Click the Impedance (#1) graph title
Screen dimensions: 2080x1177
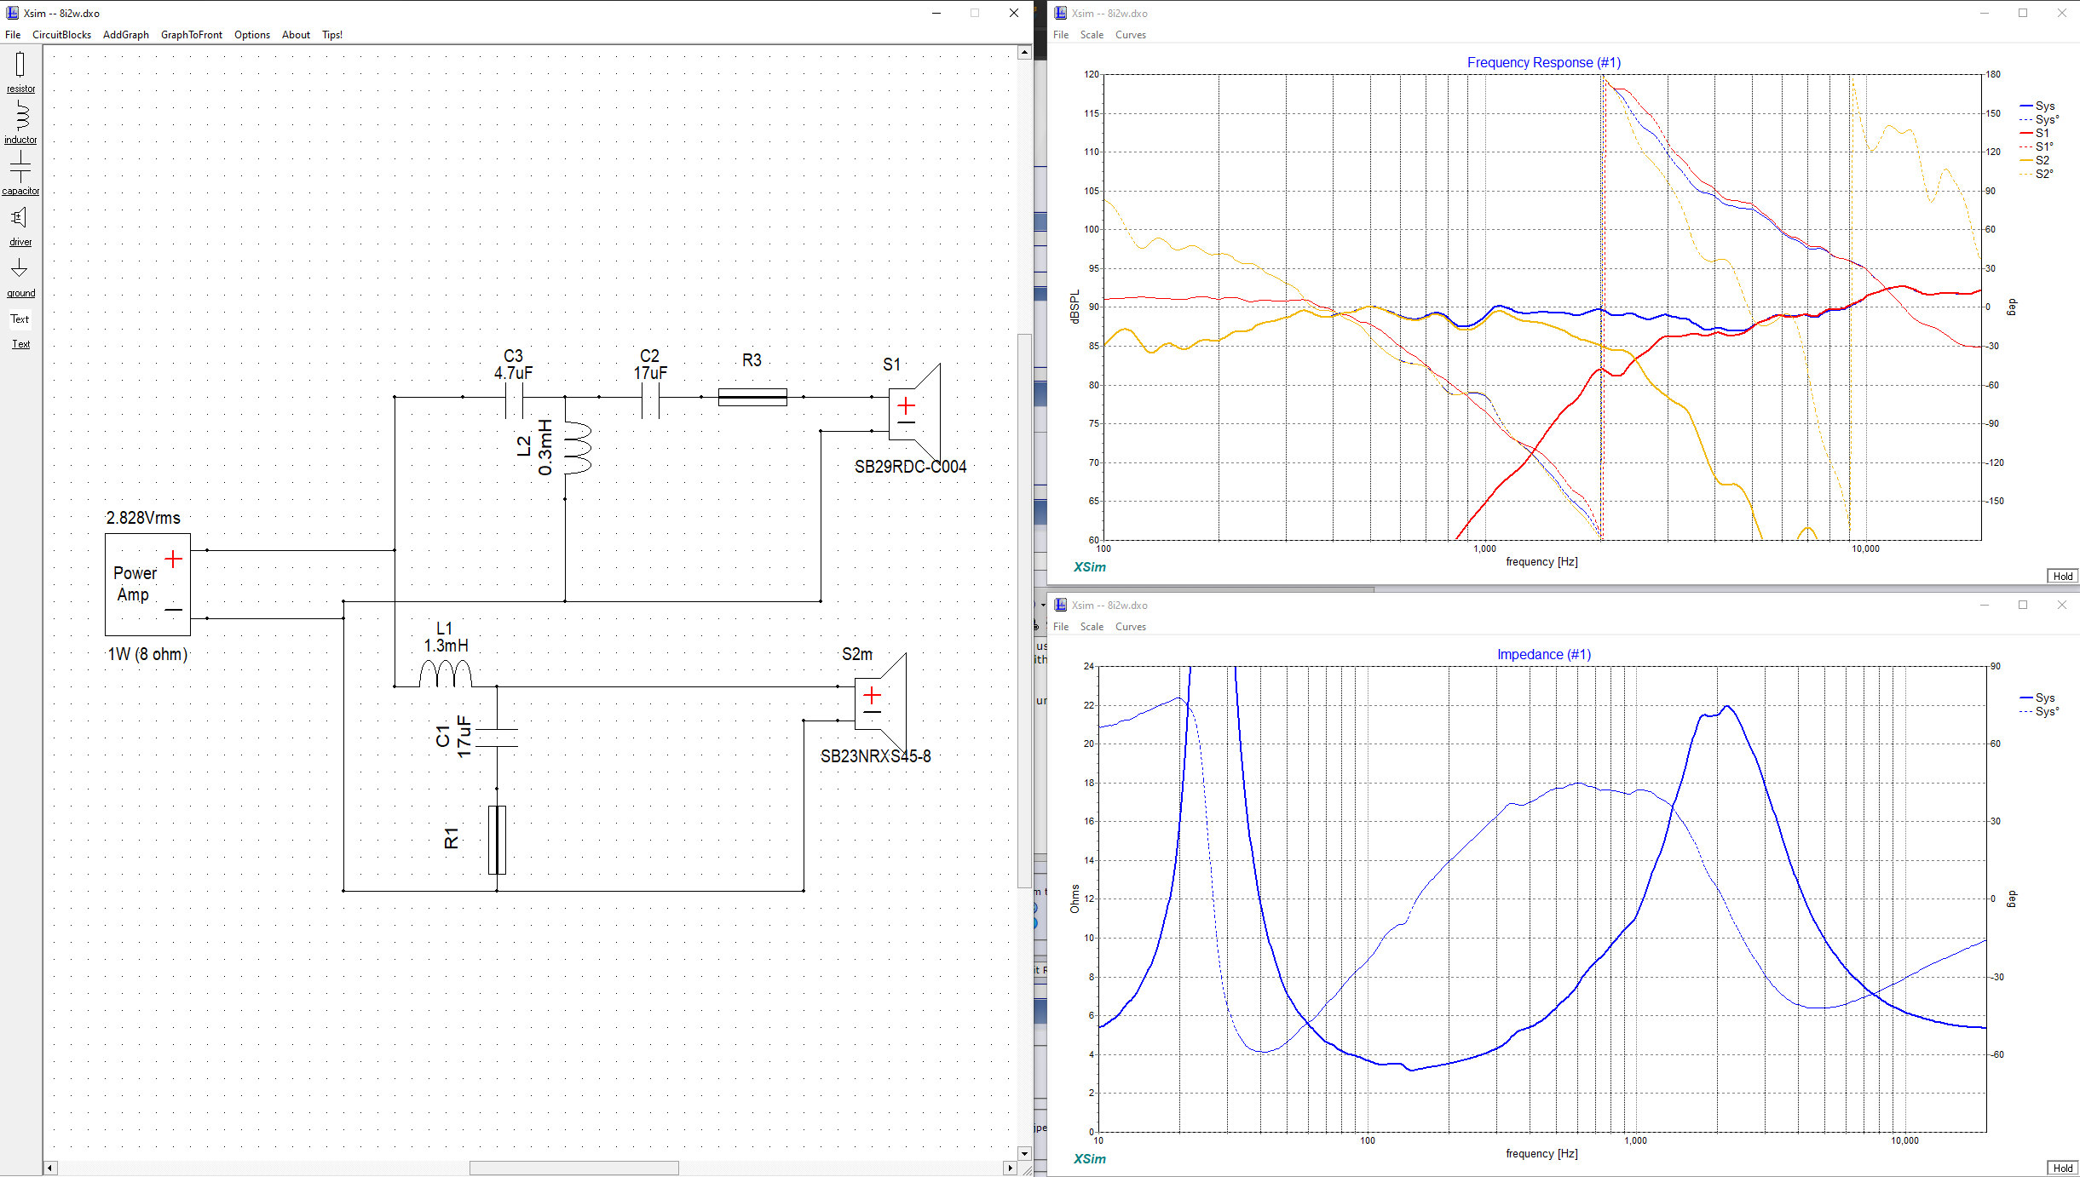(x=1543, y=655)
